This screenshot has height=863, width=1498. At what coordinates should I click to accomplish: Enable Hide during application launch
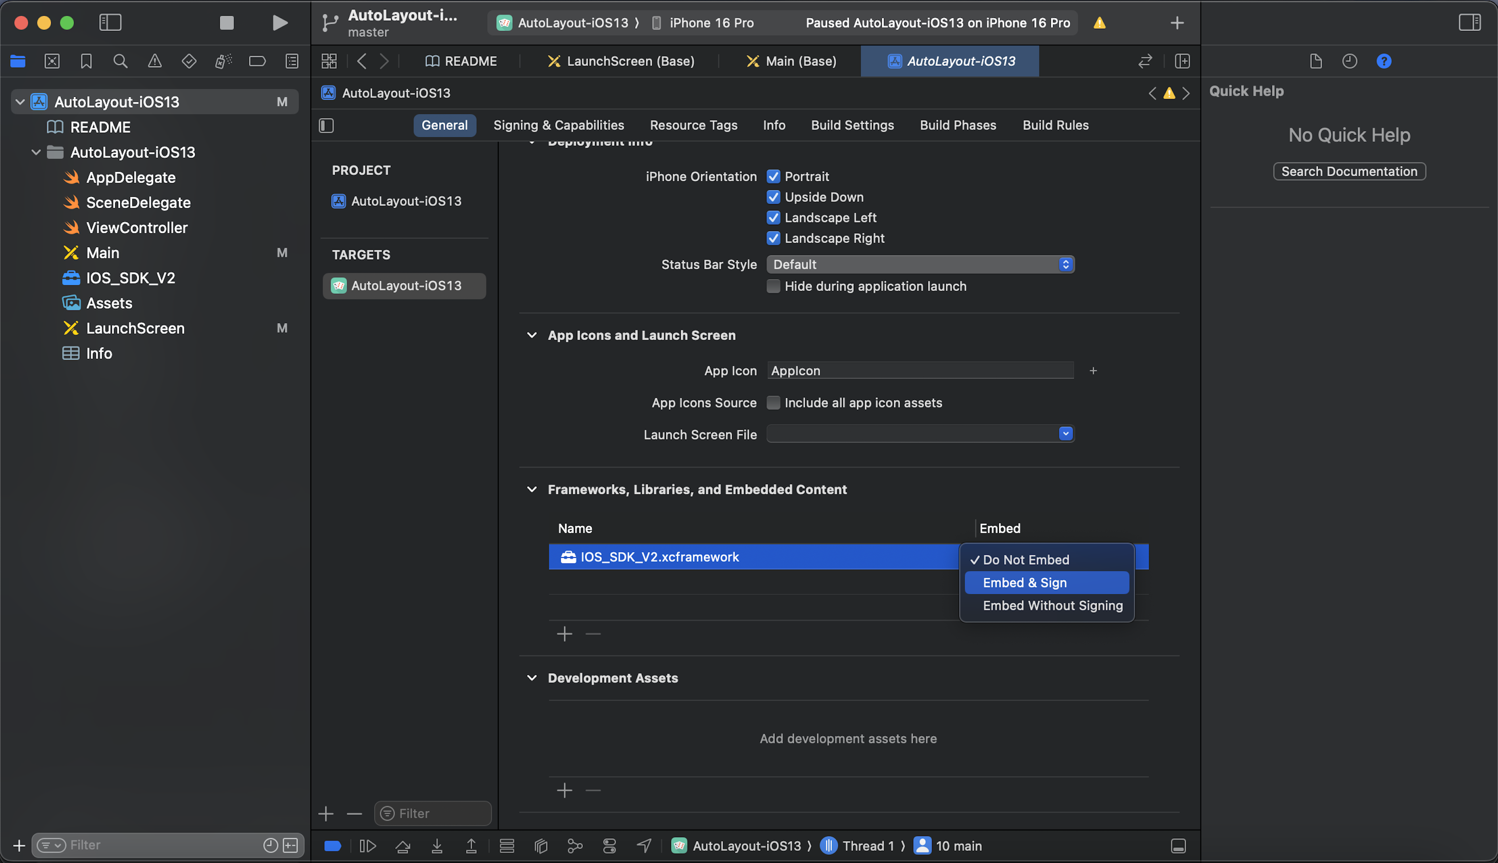pos(773,286)
